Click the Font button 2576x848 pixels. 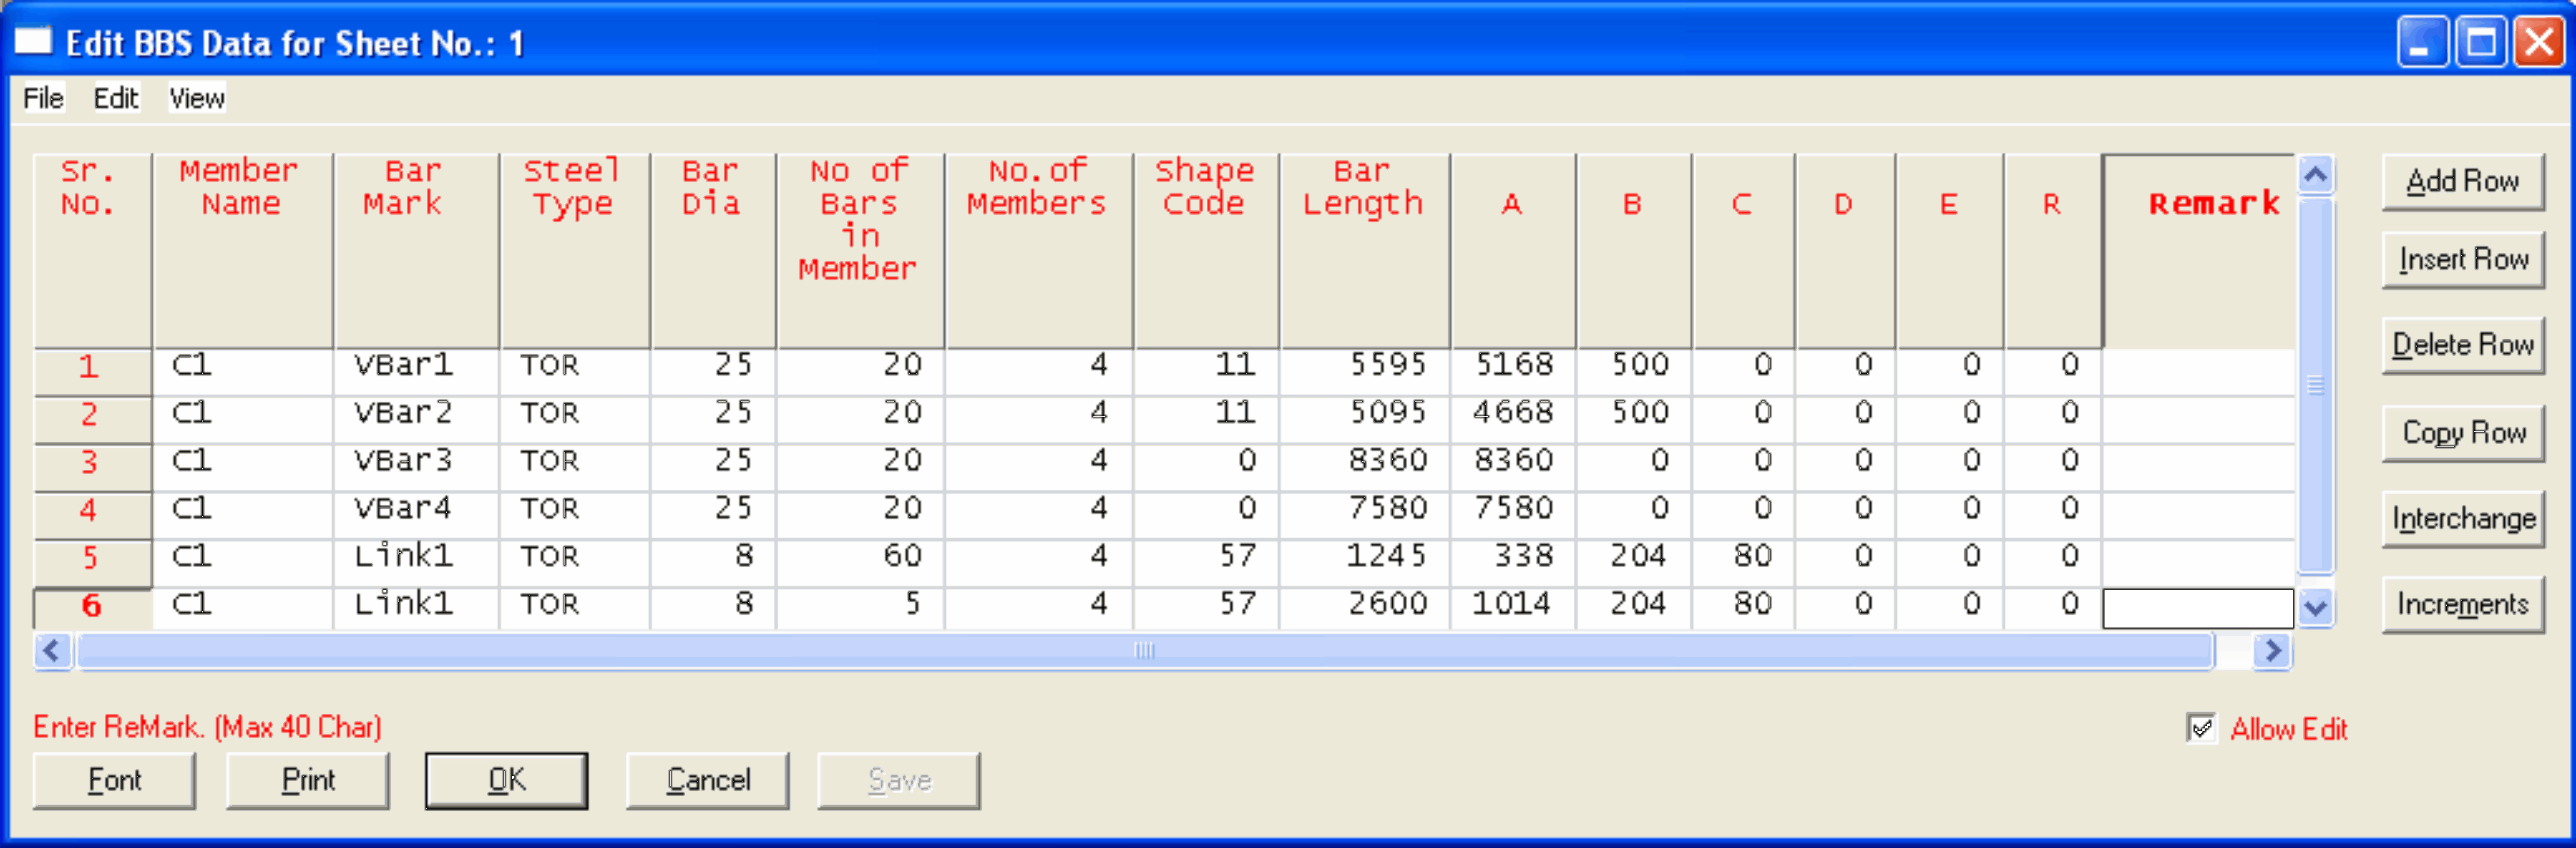pyautogui.click(x=114, y=780)
